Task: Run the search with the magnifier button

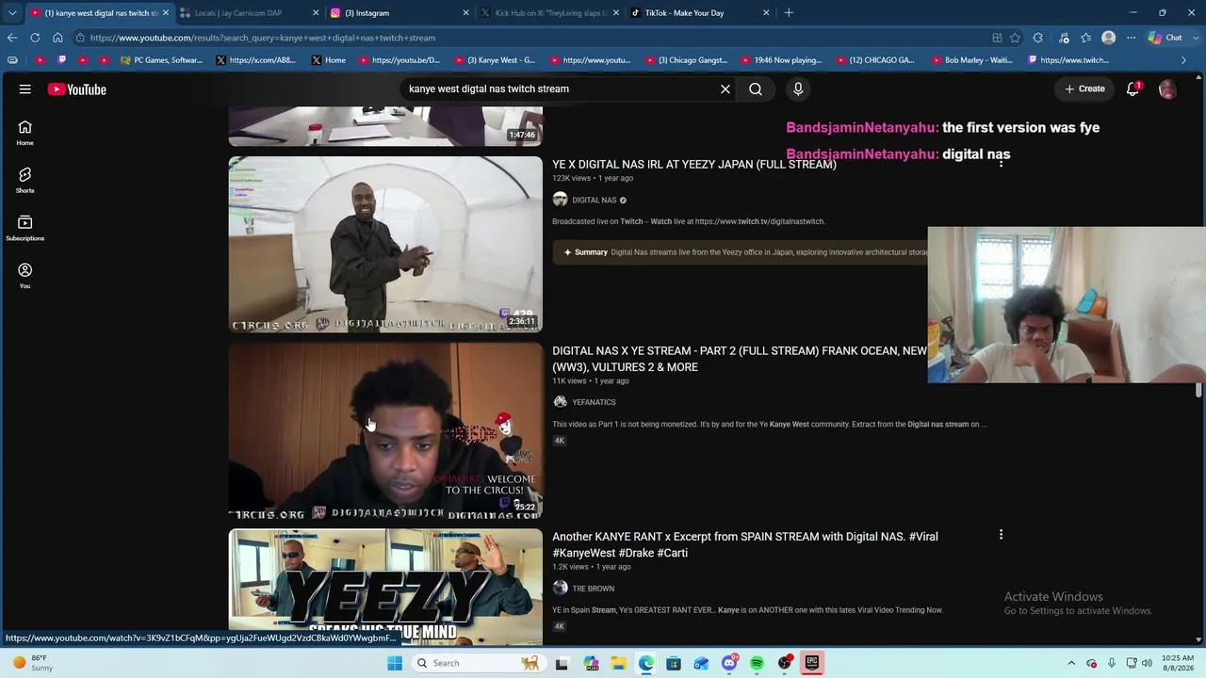Action: [x=756, y=89]
